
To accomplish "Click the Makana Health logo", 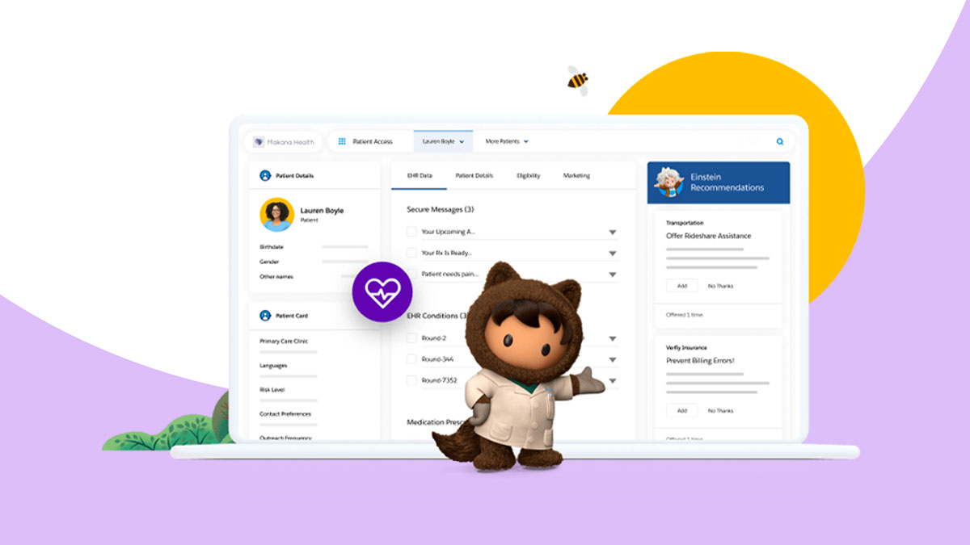I will (283, 141).
